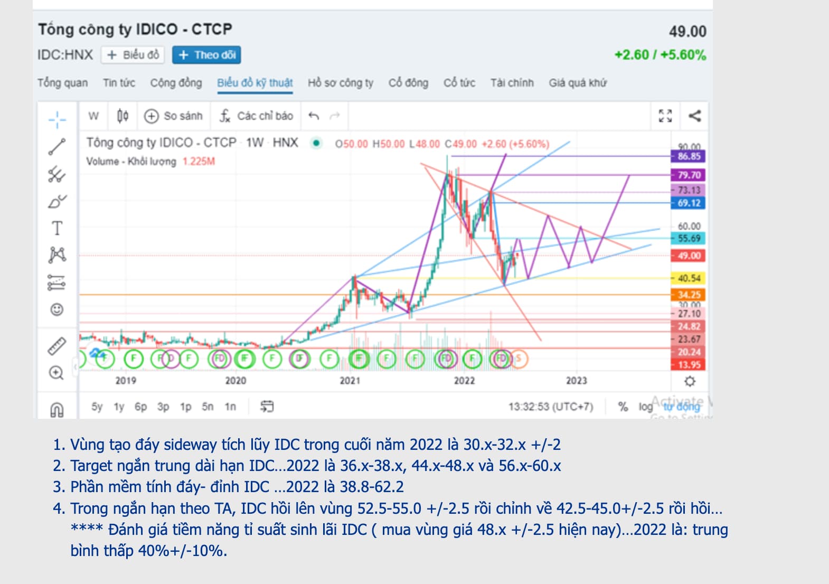The image size is (829, 584).
Task: Click the 40.54 price label
Action: 689,278
